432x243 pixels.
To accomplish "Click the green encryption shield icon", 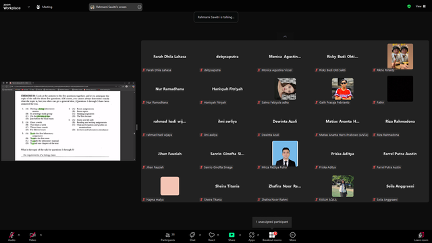I will [x=409, y=6].
